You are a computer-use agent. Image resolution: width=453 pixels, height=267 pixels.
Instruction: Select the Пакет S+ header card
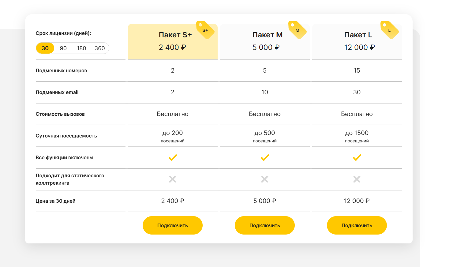pyautogui.click(x=173, y=42)
